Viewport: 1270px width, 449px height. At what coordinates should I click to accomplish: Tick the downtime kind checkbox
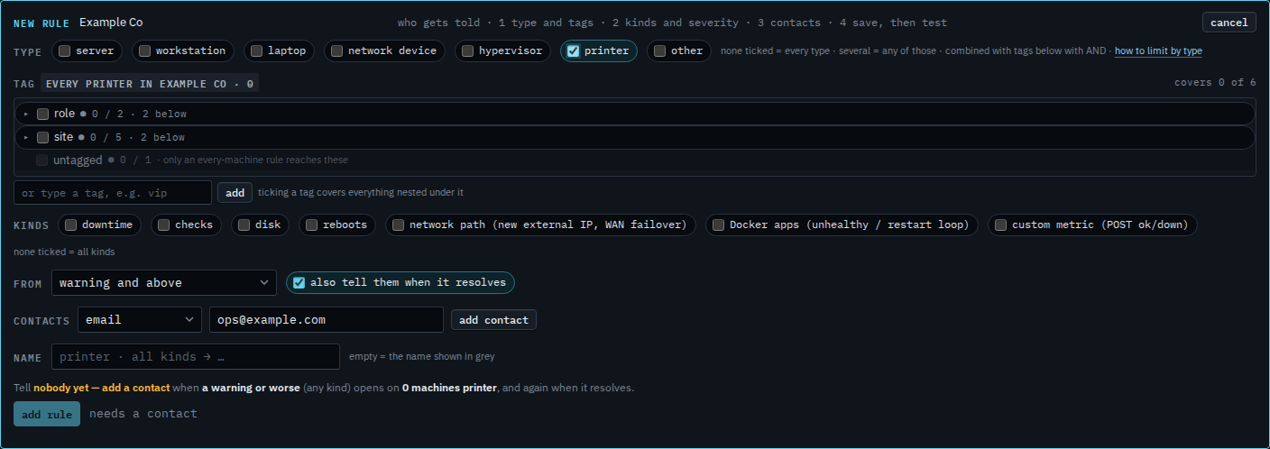click(69, 225)
